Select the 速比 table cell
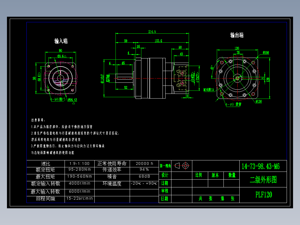 click(x=46, y=164)
